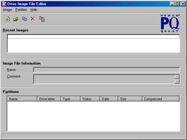This screenshot has height=140, width=187.
Task: Minimize the Drive Image File Editor window
Action: 172,4
